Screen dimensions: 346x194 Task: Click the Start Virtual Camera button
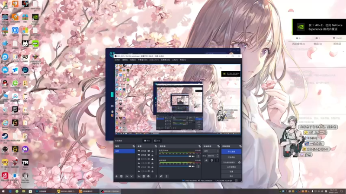(229, 163)
